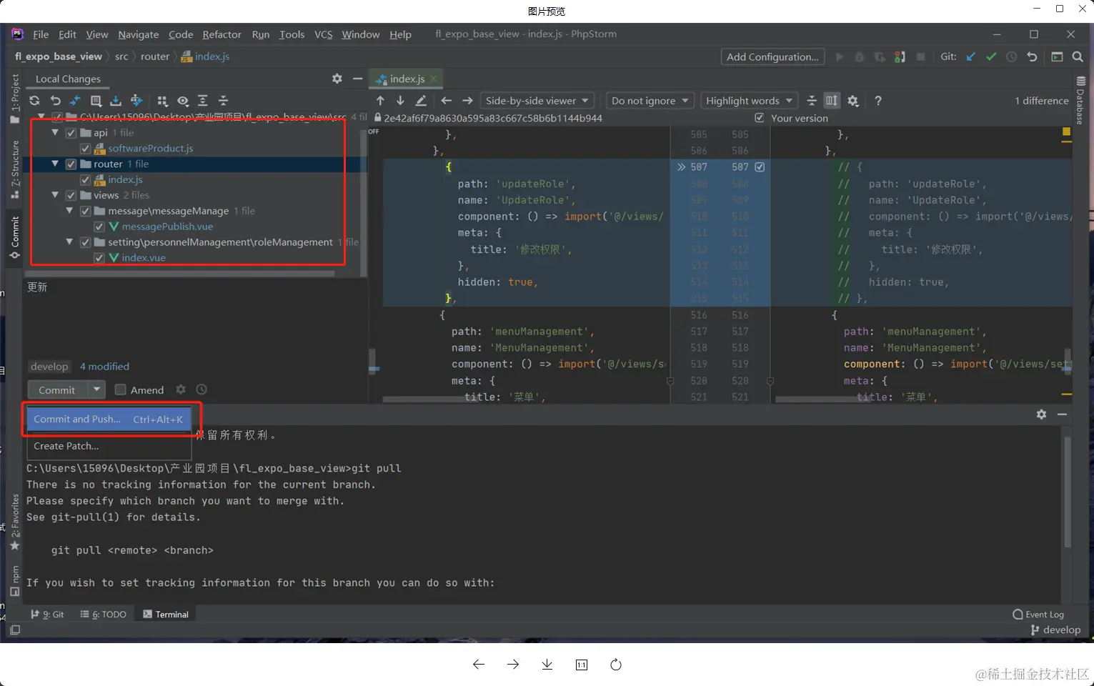Viewport: 1094px width, 686px height.
Task: Collapse the api folder node
Action: [x=55, y=132]
